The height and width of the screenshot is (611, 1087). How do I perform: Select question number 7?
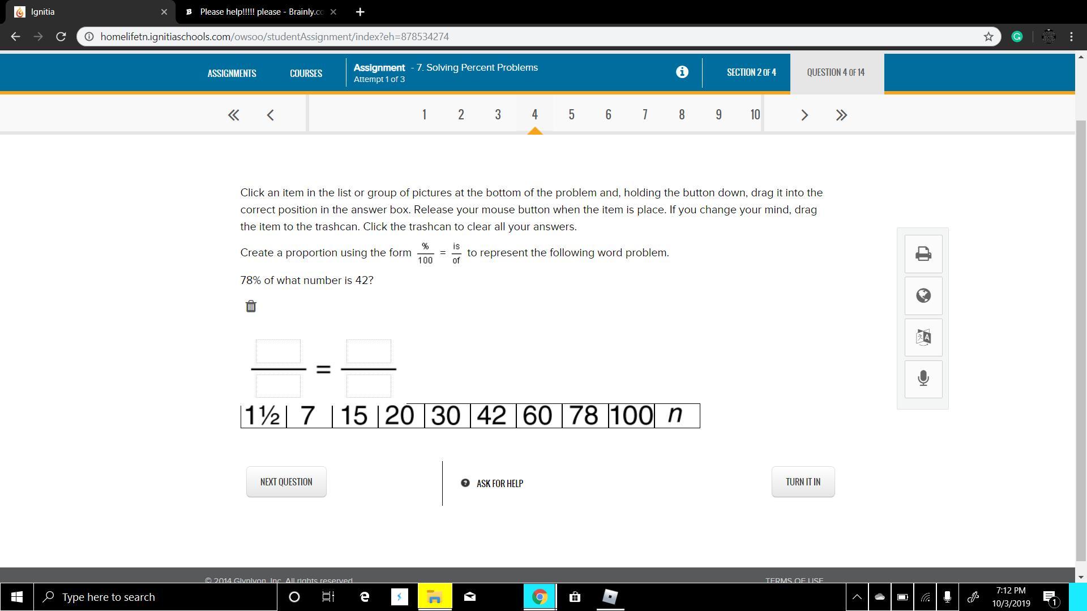coord(645,115)
